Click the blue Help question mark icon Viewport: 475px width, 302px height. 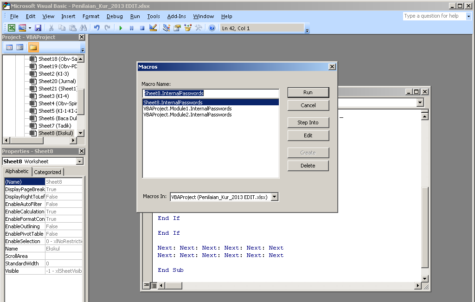pyautogui.click(x=212, y=28)
